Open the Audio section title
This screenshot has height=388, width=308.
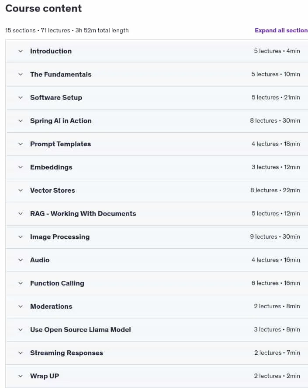(x=40, y=260)
